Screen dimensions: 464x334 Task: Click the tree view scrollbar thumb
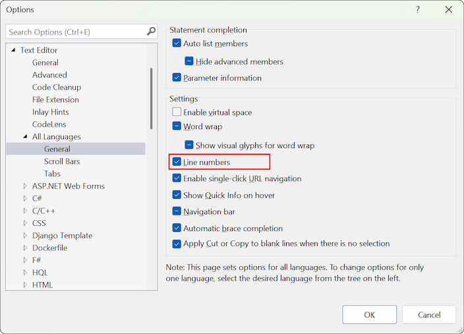(152, 99)
